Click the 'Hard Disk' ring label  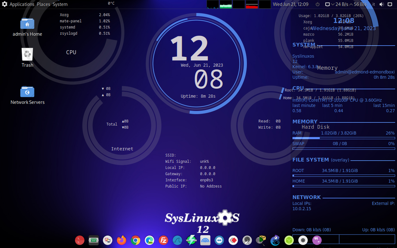tap(316, 127)
